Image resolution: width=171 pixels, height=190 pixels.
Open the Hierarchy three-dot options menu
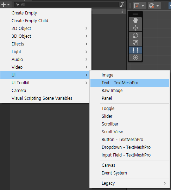pos(122,11)
